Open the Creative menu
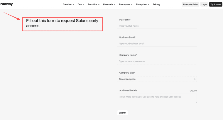 tap(68, 4)
